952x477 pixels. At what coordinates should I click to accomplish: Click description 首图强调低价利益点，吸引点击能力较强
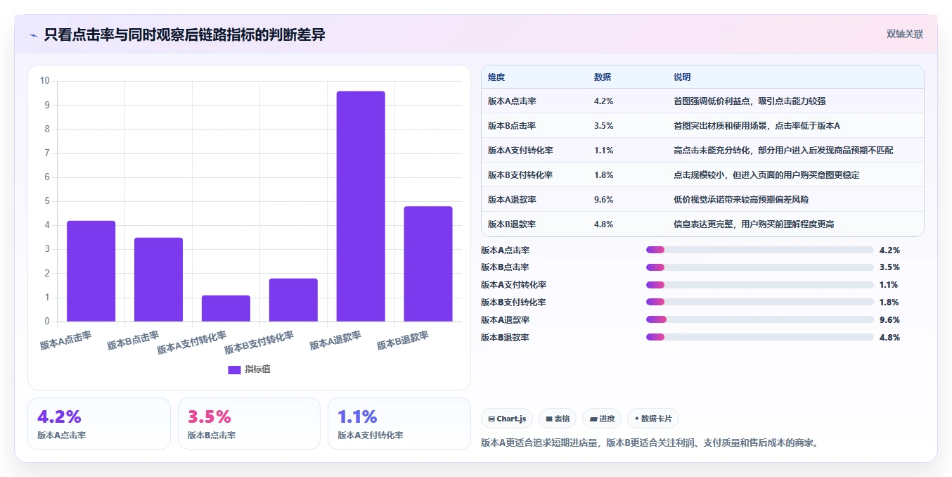750,101
